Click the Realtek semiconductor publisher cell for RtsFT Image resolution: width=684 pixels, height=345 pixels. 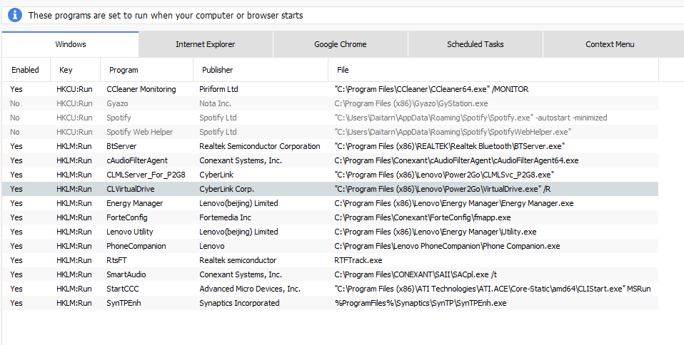click(x=238, y=260)
